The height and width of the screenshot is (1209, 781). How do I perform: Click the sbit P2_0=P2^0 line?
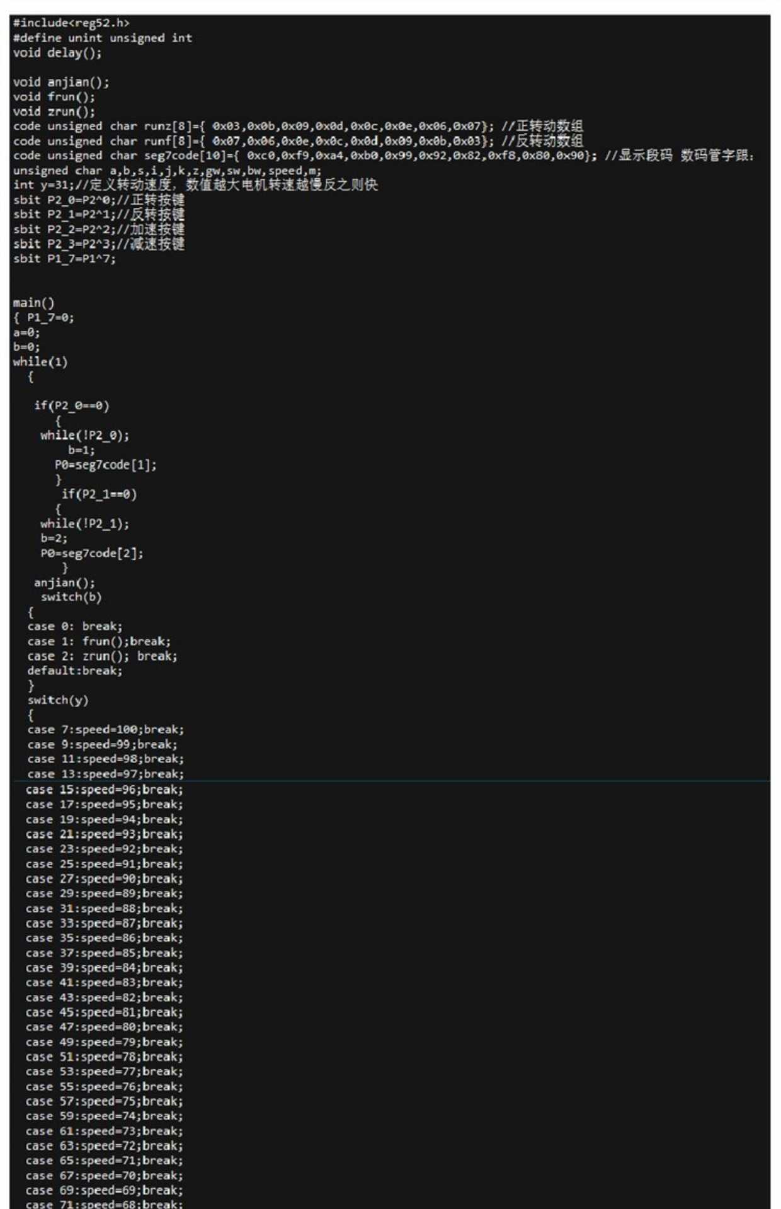(99, 200)
